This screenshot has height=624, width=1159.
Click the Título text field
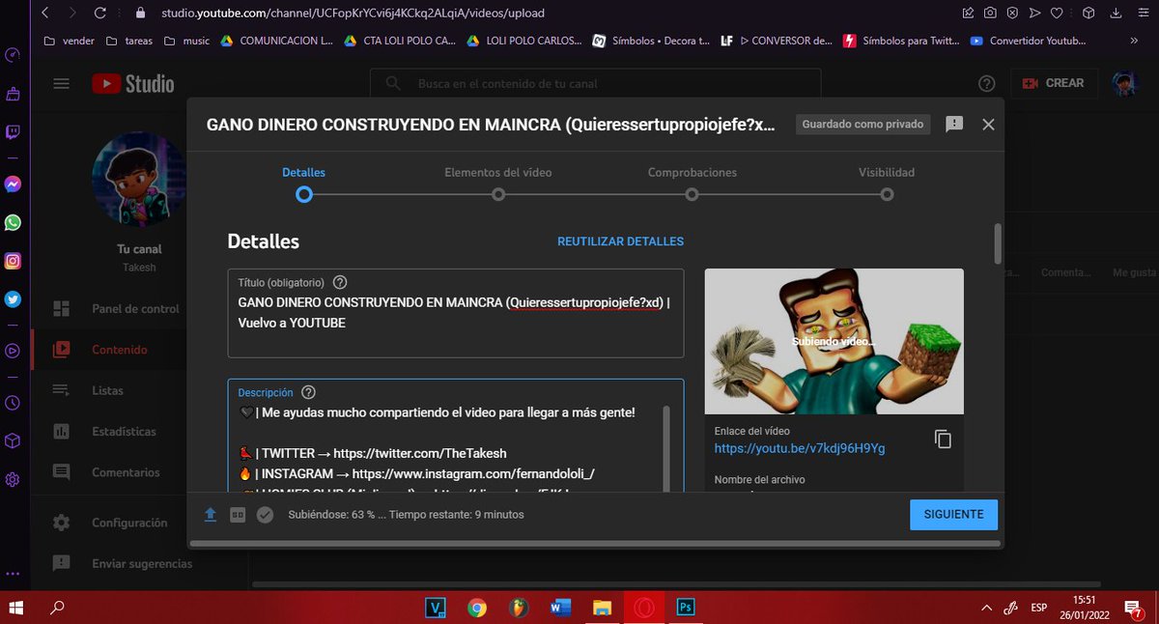point(456,313)
